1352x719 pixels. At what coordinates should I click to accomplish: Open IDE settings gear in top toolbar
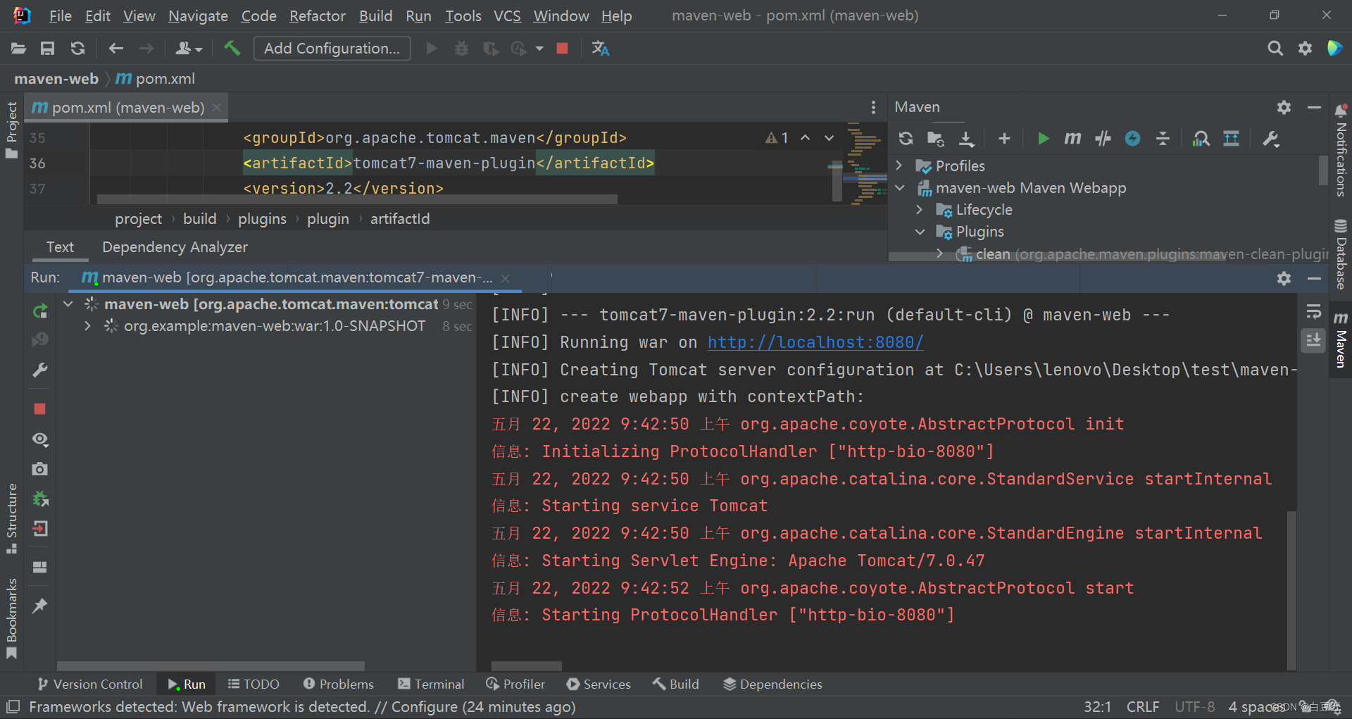(x=1305, y=49)
